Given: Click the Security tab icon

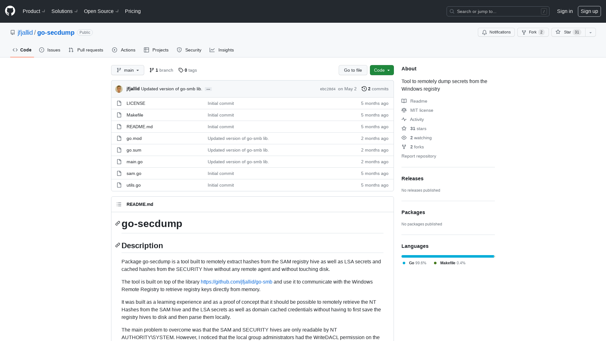Looking at the screenshot, I should coord(179,50).
